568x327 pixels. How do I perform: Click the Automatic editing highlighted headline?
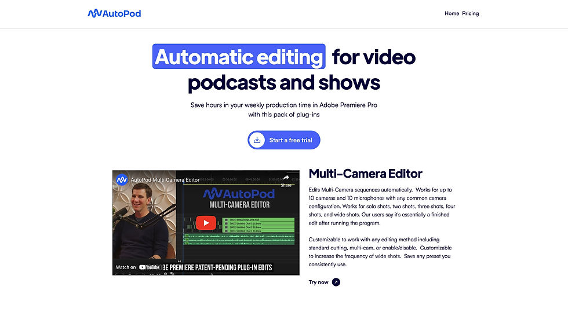(x=239, y=57)
